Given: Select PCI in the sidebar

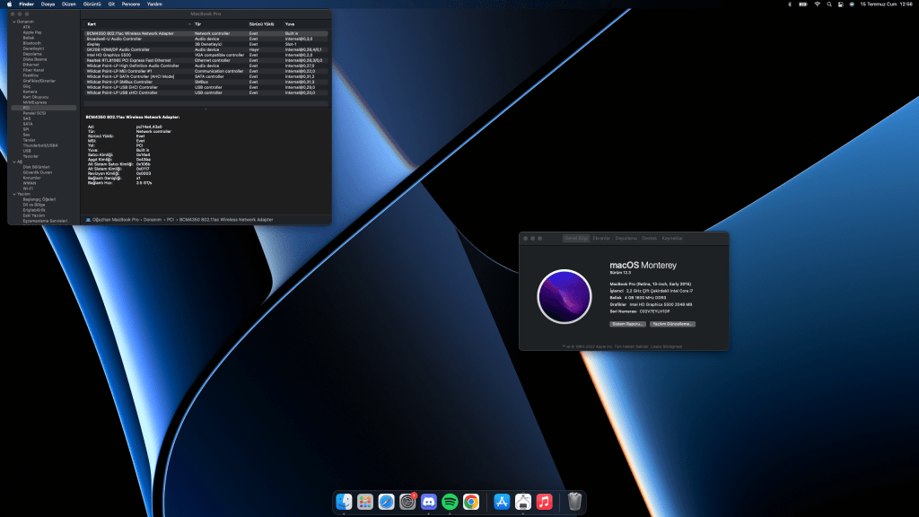Looking at the screenshot, I should click(x=43, y=108).
